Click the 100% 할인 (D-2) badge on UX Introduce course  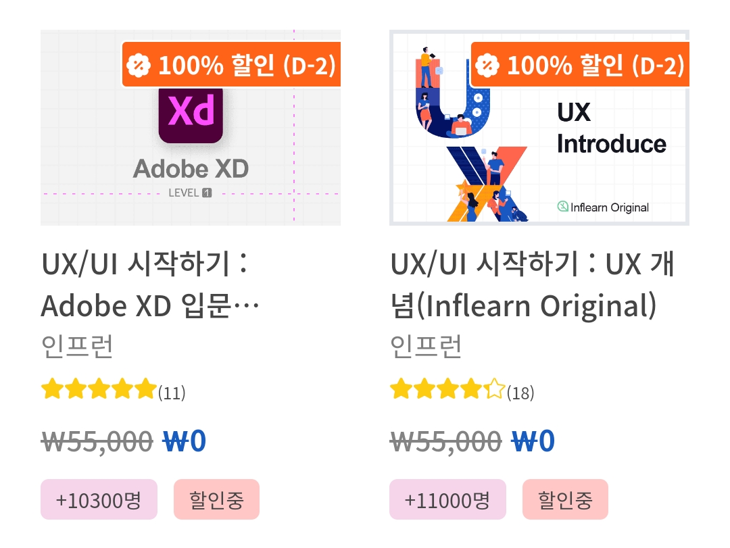coord(580,65)
